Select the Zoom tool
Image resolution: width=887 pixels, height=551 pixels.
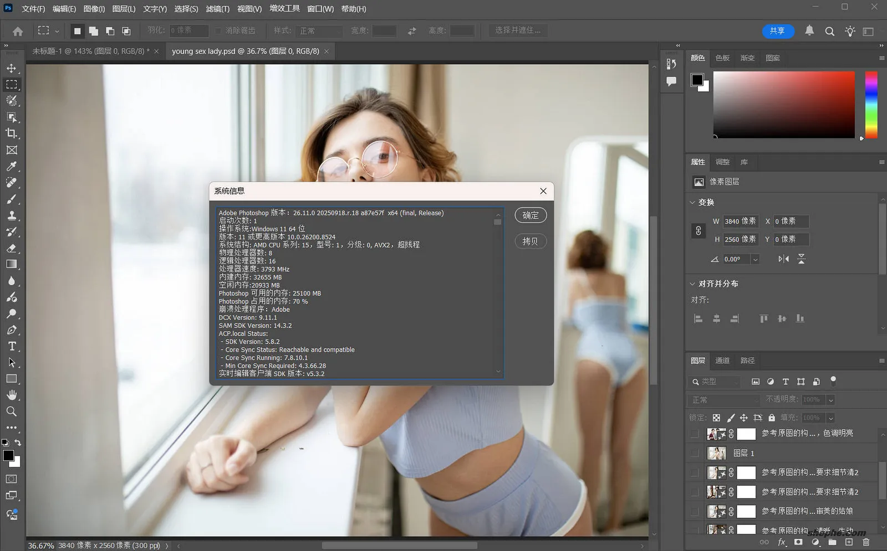[x=11, y=411]
